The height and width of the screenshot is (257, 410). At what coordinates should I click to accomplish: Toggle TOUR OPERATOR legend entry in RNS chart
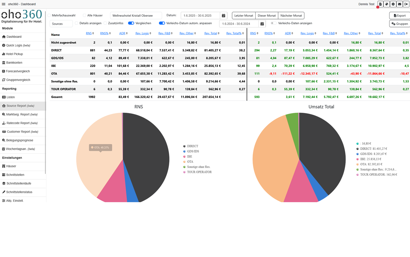tap(197, 172)
